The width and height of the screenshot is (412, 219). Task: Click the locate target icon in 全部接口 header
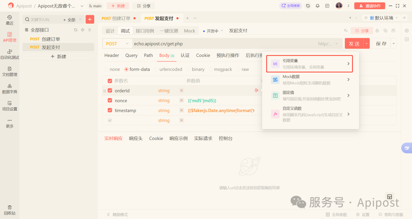[x=82, y=30]
